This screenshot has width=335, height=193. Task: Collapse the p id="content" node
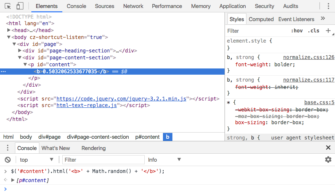pyautogui.click(x=25, y=64)
